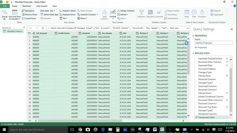Screen dimensions: 237x133
Task: Count rows in the table
Action: (x=29, y=18)
